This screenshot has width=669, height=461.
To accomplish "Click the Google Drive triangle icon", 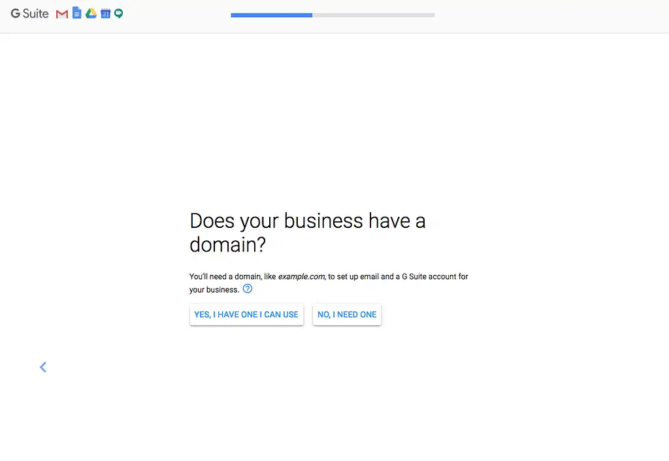I will pyautogui.click(x=91, y=14).
